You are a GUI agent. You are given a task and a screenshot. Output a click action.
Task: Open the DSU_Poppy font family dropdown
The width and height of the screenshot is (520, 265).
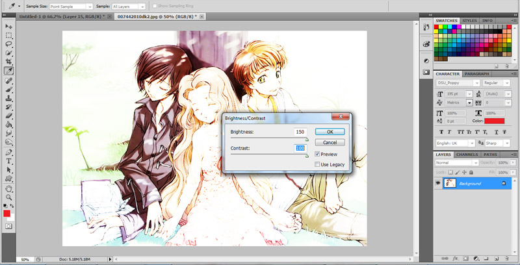click(x=458, y=83)
